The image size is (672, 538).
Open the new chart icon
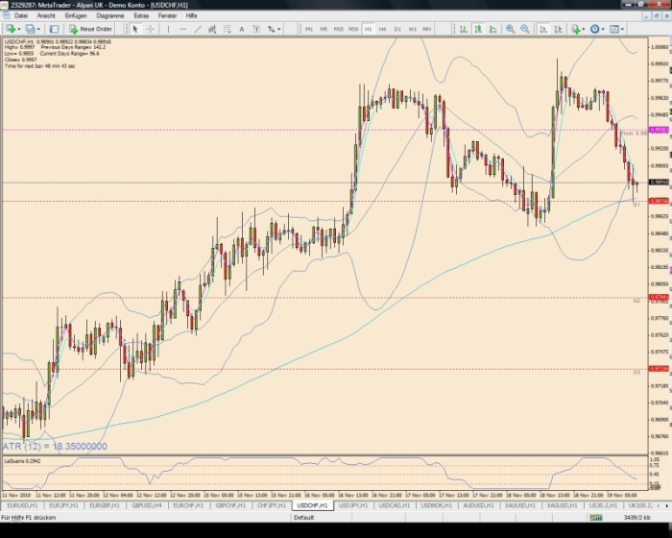pyautogui.click(x=11, y=29)
